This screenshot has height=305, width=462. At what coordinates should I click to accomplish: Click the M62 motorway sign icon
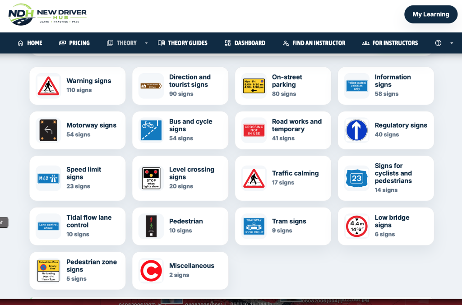click(x=48, y=178)
